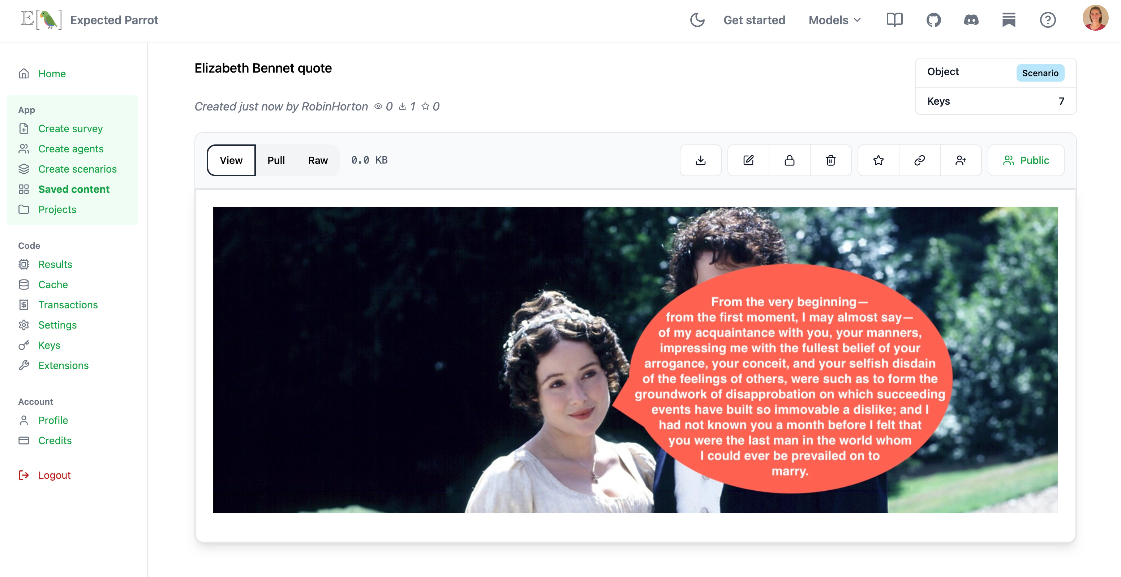Click the edit pencil icon
This screenshot has height=577, width=1121.
748,160
